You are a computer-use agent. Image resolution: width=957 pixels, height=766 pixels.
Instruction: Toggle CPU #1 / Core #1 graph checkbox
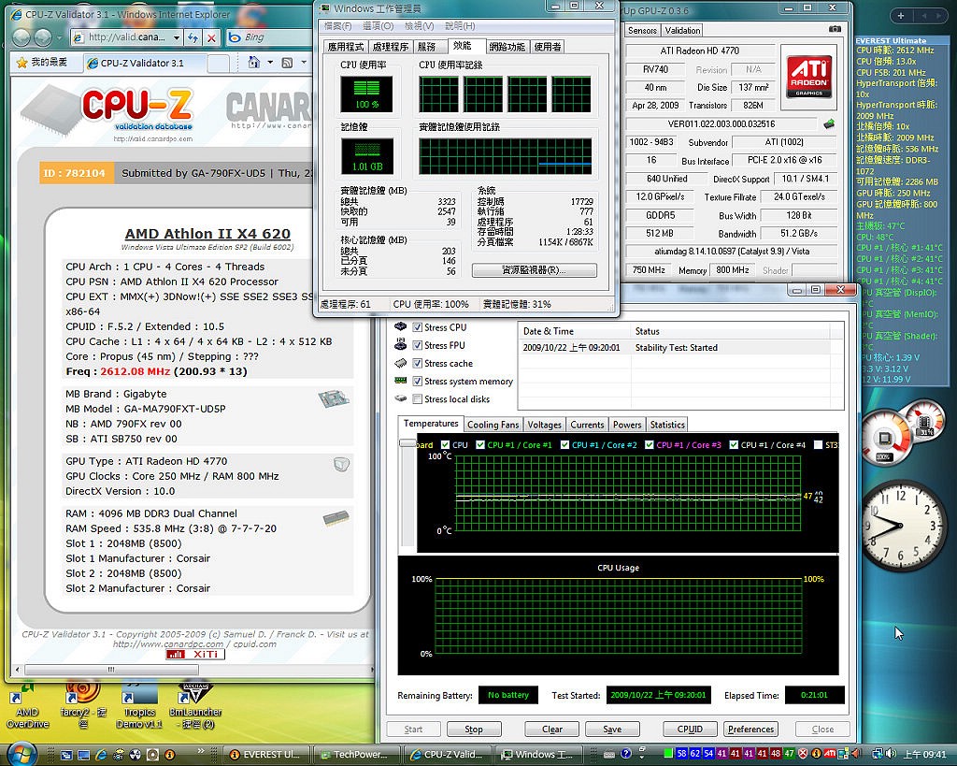(480, 444)
